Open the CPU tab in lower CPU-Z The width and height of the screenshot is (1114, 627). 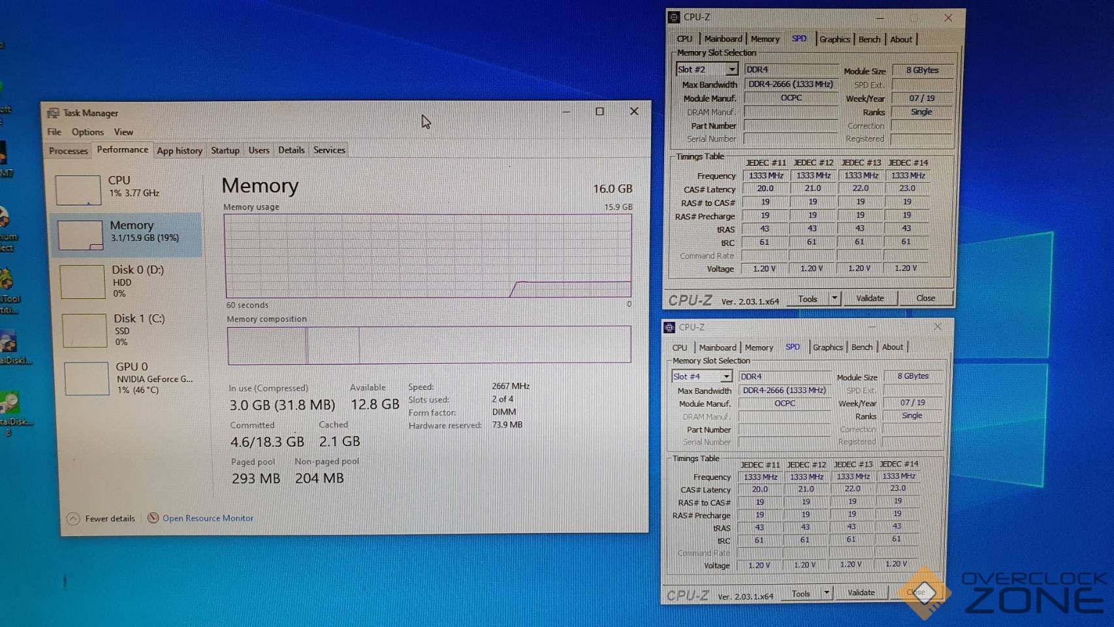click(x=680, y=348)
